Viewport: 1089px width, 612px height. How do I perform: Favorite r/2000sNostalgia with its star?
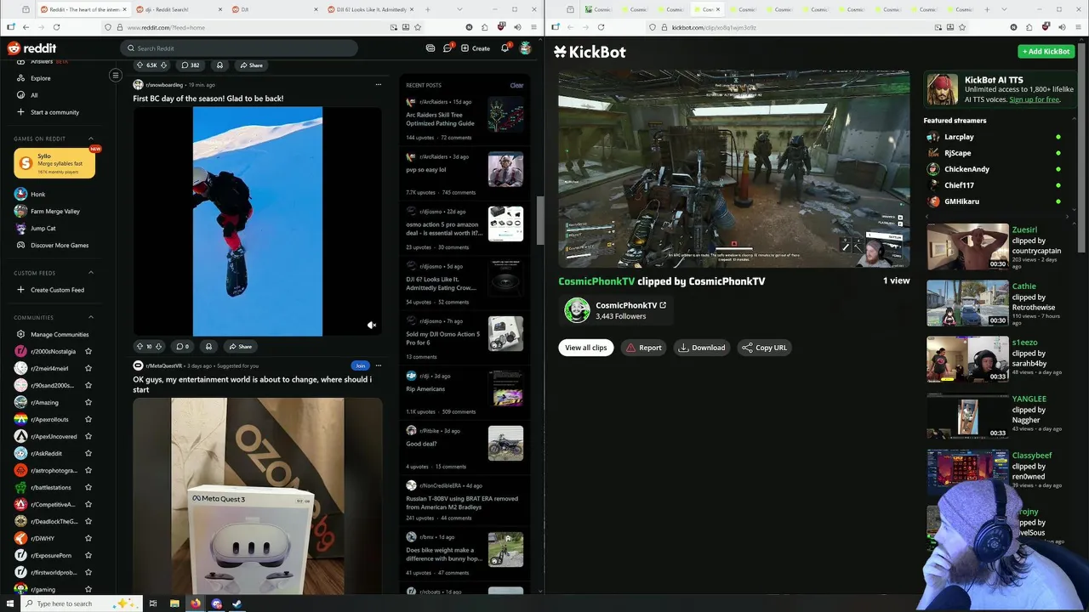tap(88, 351)
